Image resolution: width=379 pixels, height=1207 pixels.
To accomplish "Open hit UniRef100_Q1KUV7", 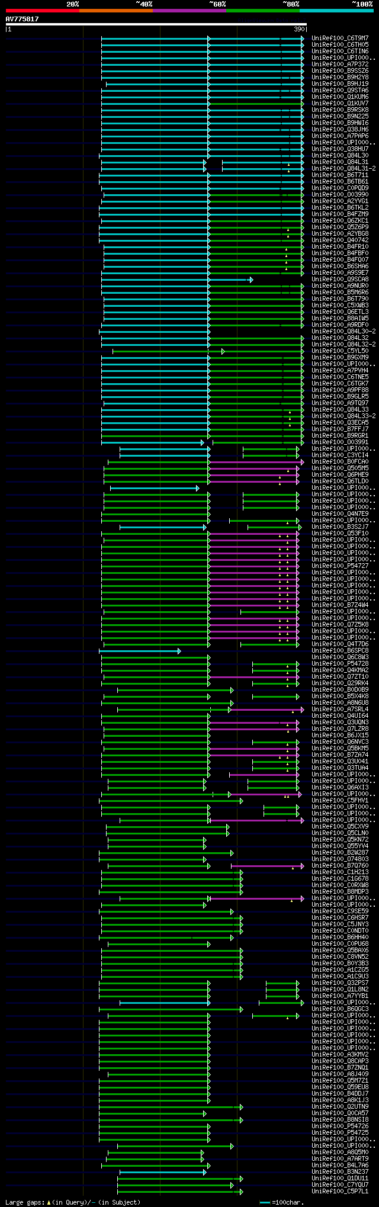I will tap(340, 103).
